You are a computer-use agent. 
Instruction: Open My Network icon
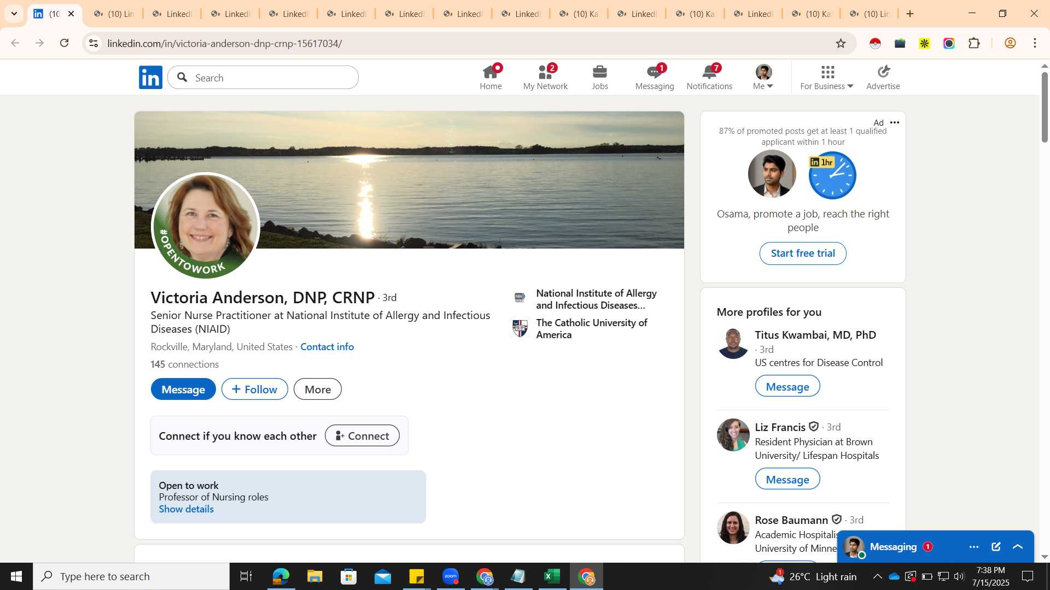click(545, 77)
